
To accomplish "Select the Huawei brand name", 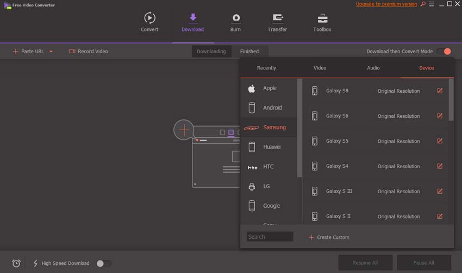I will pos(272,147).
